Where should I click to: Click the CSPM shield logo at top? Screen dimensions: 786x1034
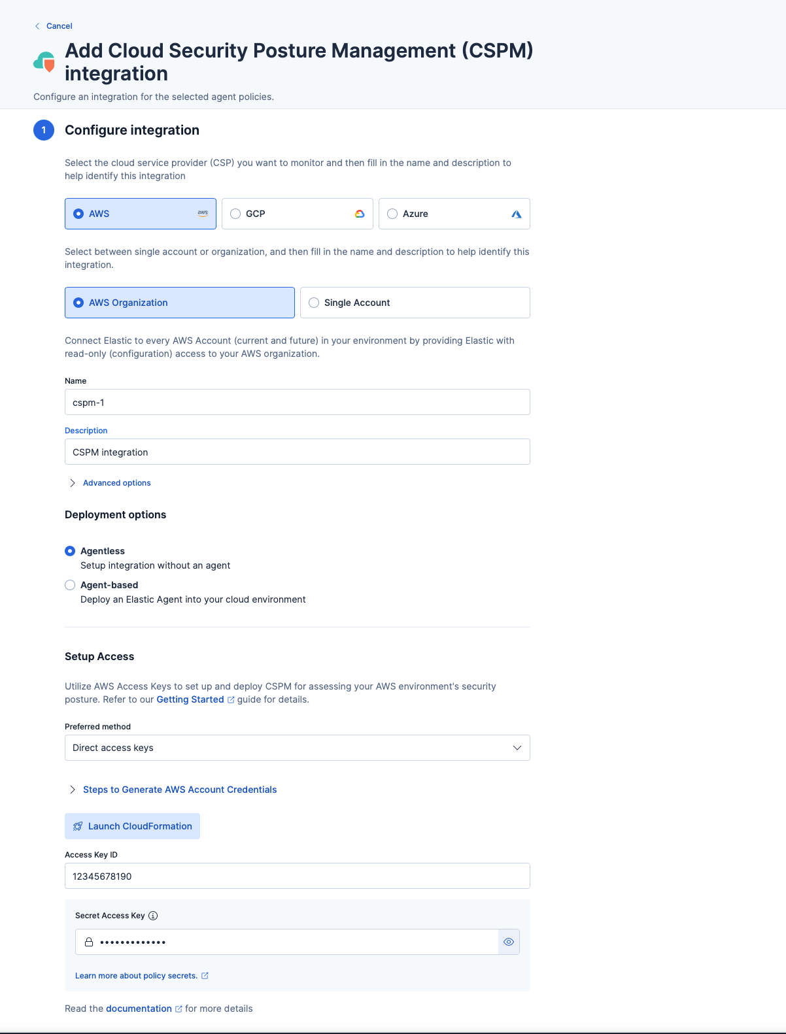pos(43,61)
